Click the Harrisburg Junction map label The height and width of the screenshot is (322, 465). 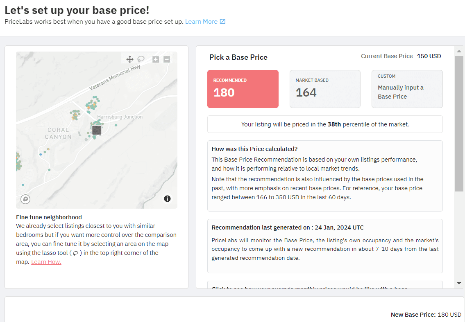pos(120,117)
